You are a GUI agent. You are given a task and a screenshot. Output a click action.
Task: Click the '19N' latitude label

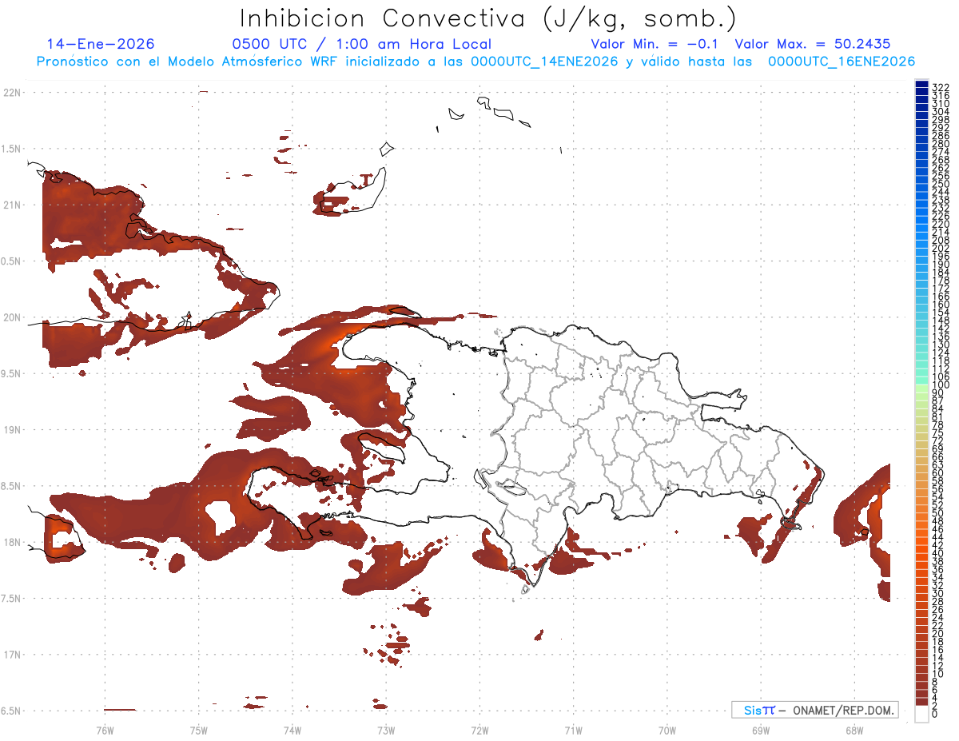[11, 429]
